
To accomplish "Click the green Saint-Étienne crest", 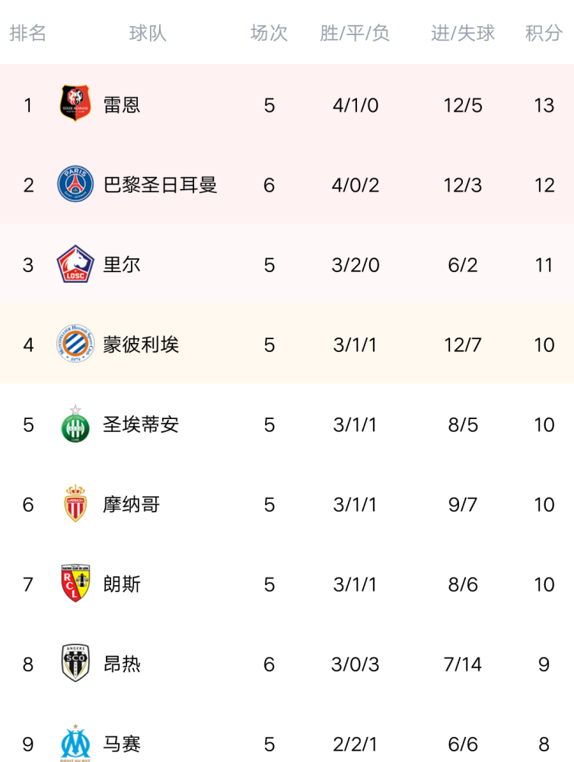I will click(x=75, y=424).
